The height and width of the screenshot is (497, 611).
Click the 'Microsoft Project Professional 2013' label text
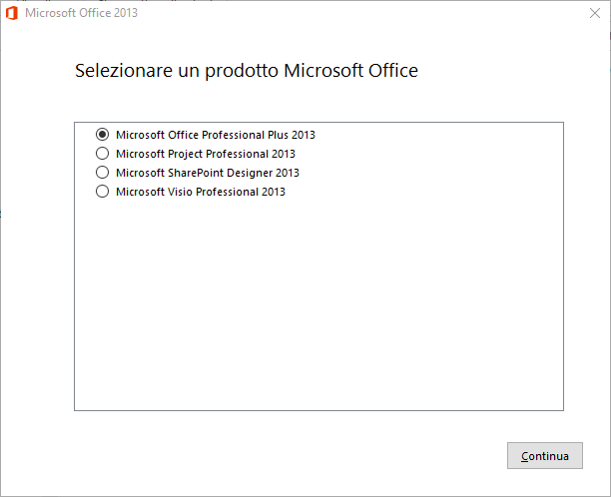click(206, 154)
